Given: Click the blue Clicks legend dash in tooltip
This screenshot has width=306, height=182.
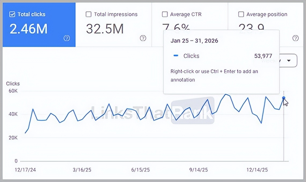Looking at the screenshot, I should pyautogui.click(x=176, y=56).
